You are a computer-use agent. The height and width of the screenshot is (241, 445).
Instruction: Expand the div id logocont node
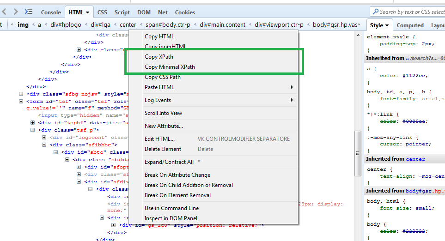[x=44, y=138]
